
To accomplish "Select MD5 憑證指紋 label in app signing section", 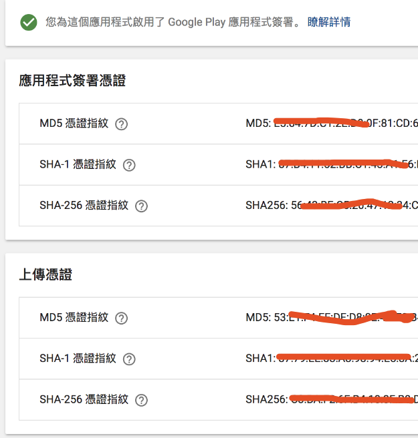I will click(74, 123).
